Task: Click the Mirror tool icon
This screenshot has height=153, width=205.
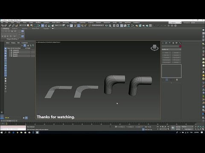Action: pyautogui.click(x=106, y=25)
